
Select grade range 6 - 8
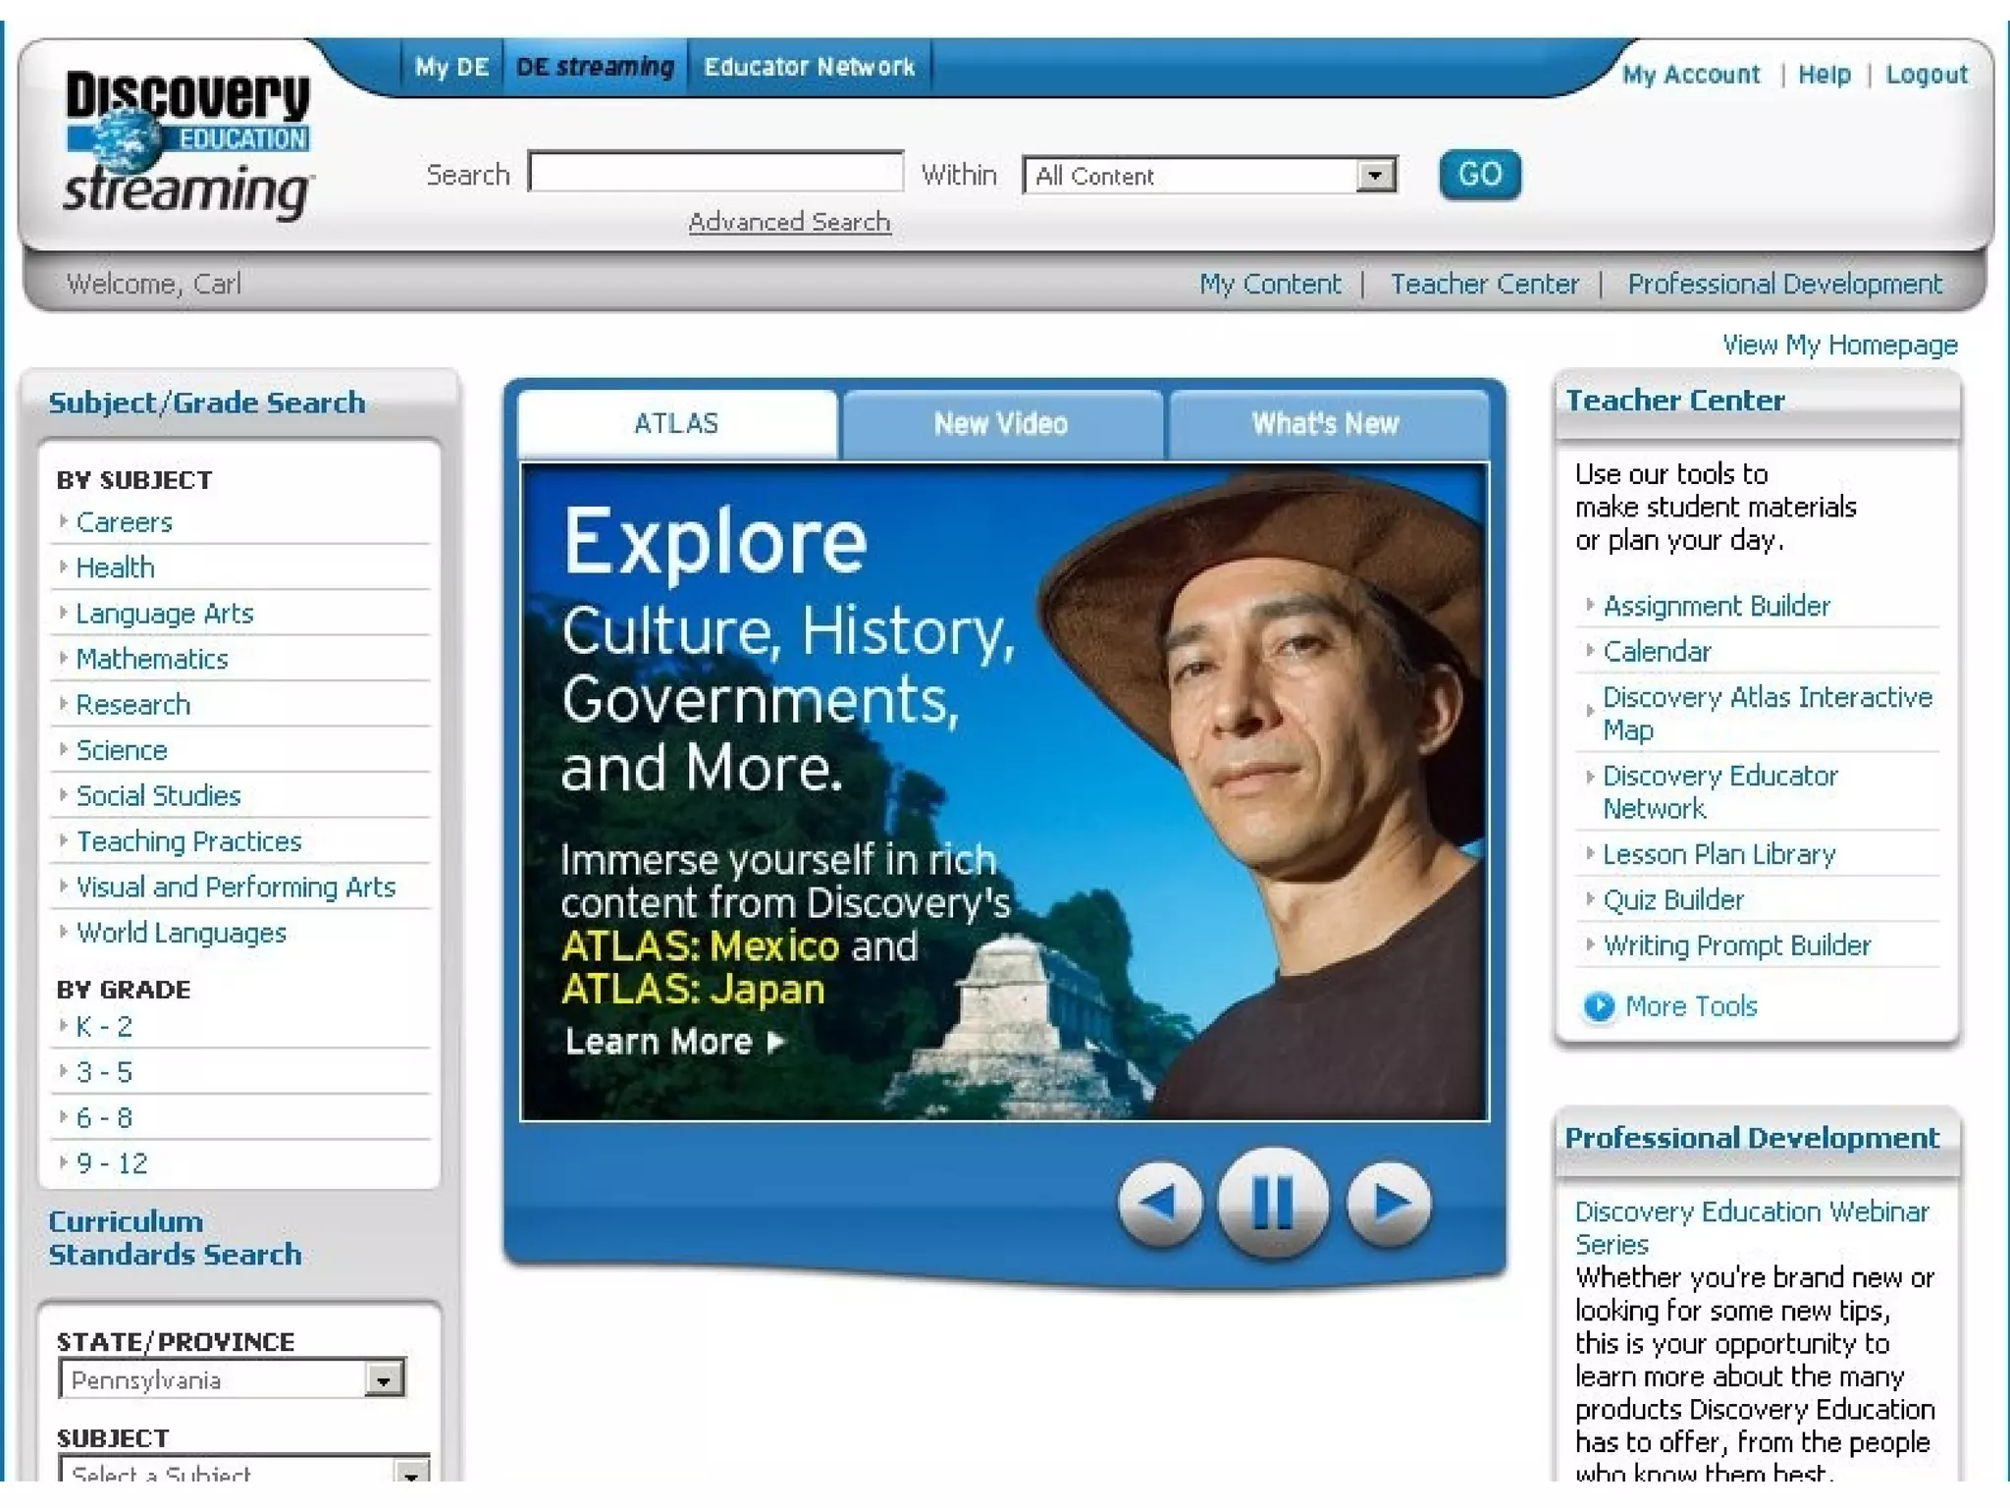click(x=104, y=1117)
